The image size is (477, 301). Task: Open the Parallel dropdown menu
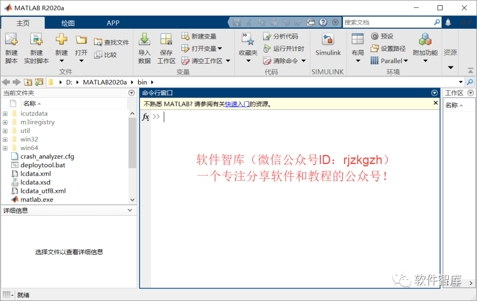(390, 61)
